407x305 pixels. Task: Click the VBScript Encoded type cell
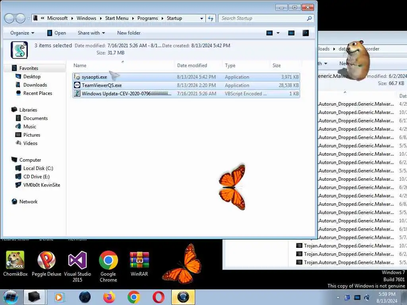246,94
